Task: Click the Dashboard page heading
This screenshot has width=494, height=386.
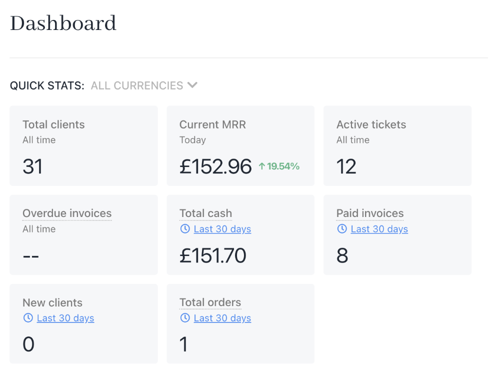Action: point(63,23)
